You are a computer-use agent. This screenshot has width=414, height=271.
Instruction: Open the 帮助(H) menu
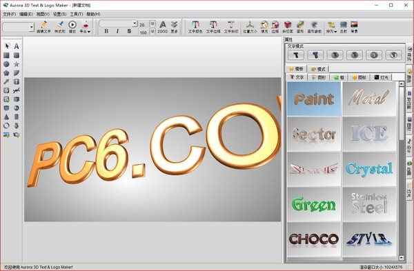coord(93,14)
